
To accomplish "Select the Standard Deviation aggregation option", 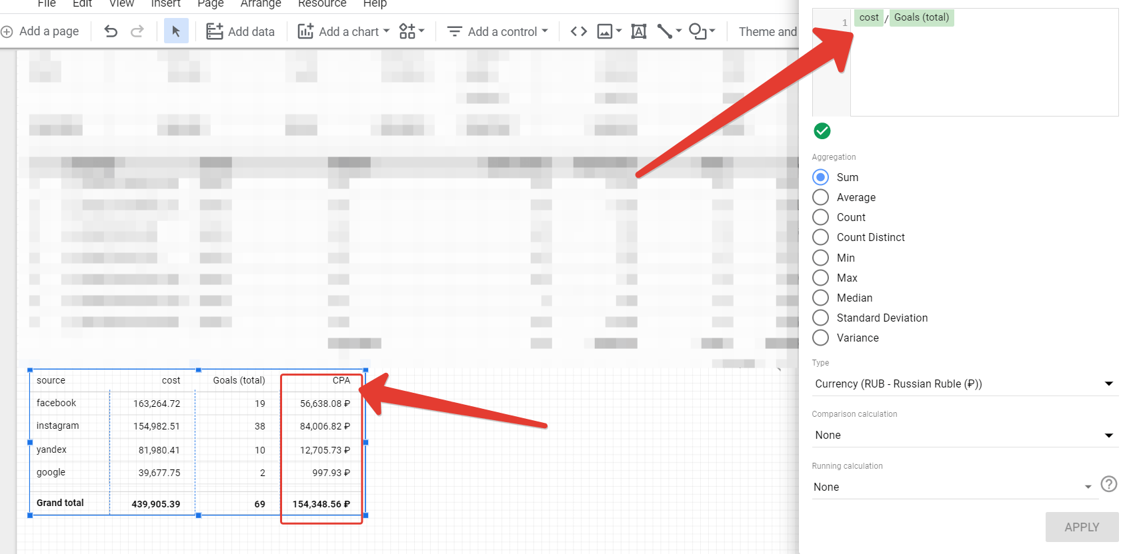I will 821,318.
